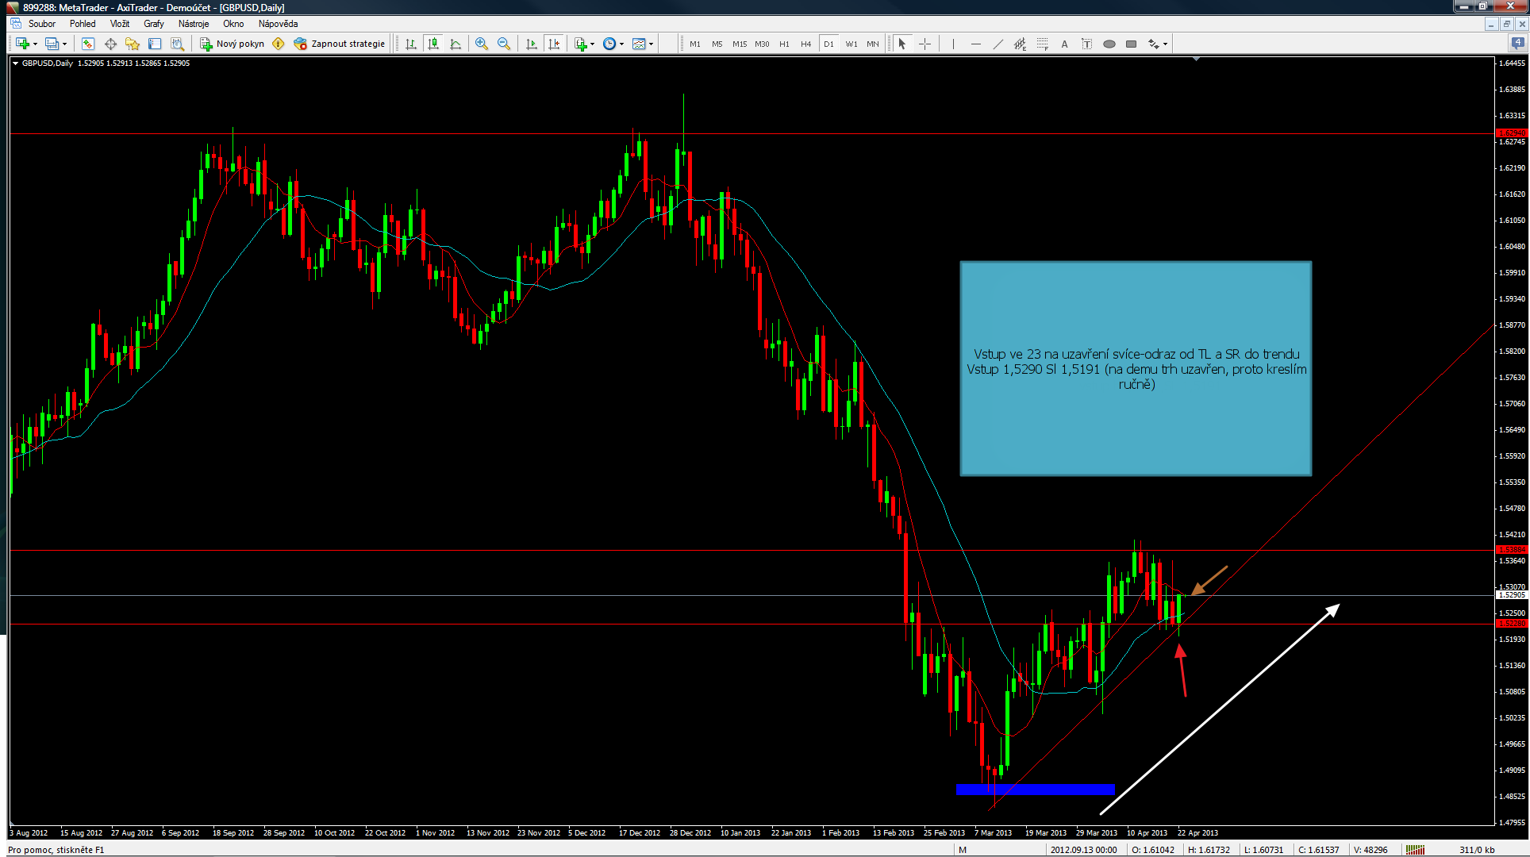Click the Zoom Out magnifier icon

point(503,44)
